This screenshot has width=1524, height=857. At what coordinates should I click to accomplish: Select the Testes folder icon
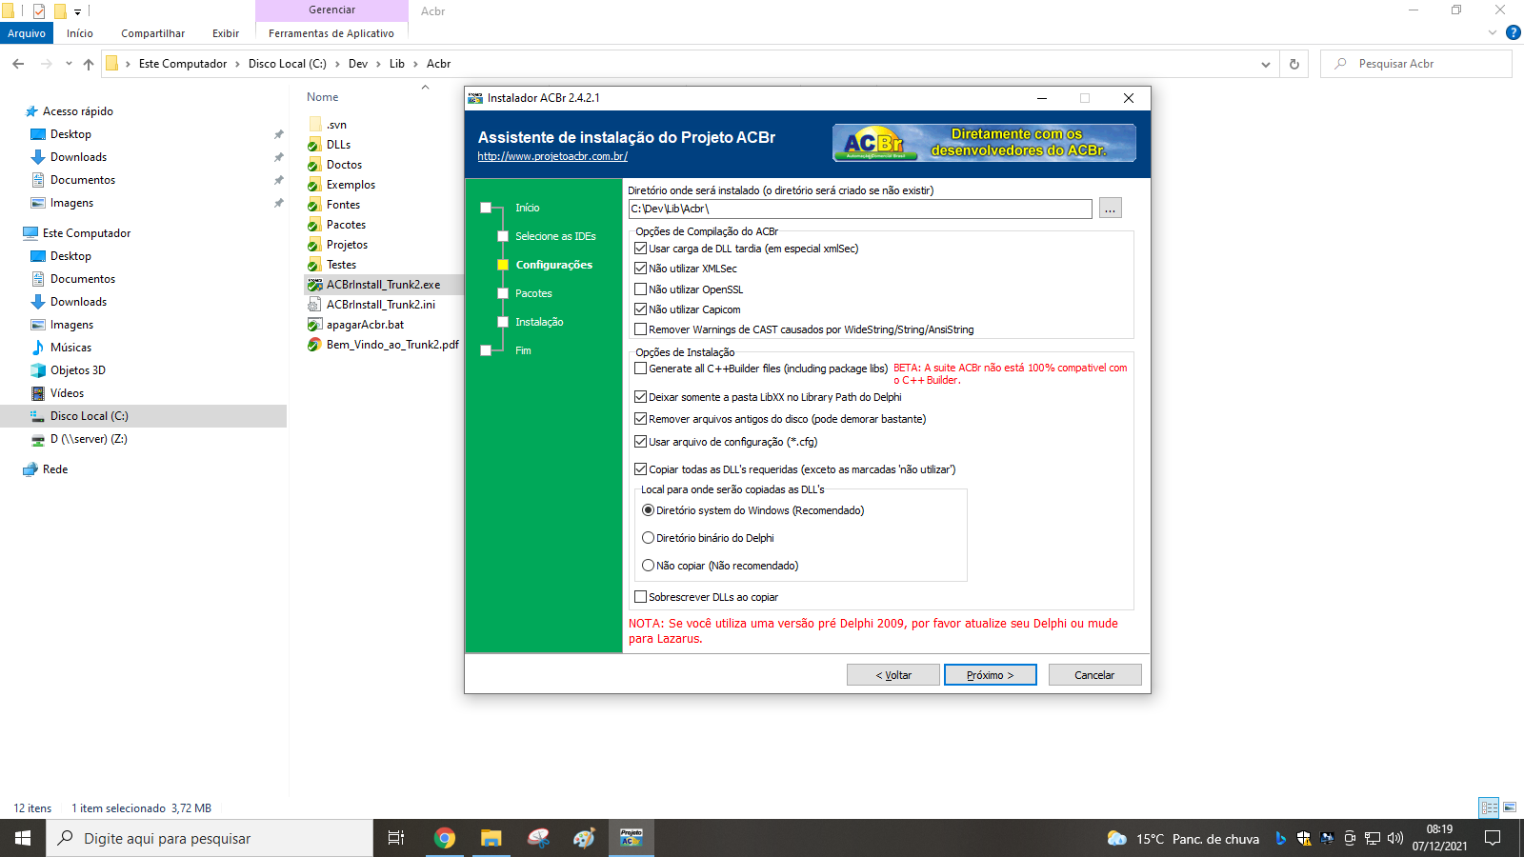(x=314, y=265)
